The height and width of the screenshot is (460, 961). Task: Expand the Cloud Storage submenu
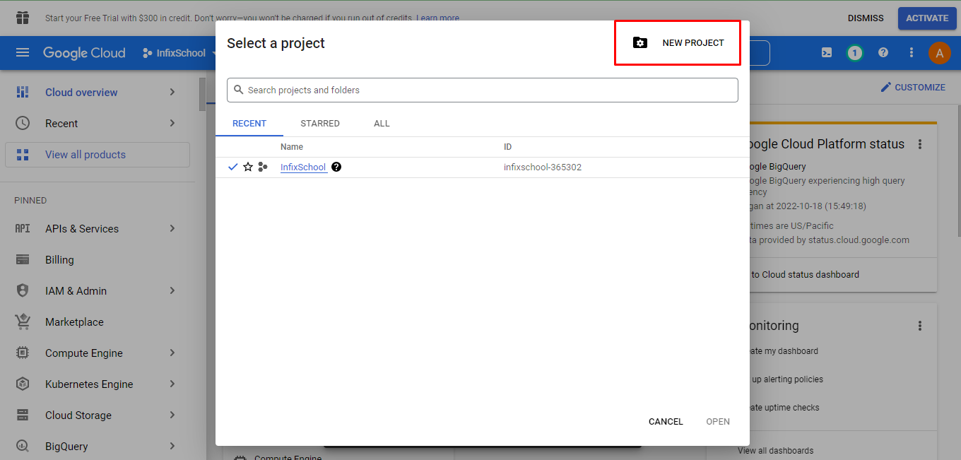click(x=172, y=415)
